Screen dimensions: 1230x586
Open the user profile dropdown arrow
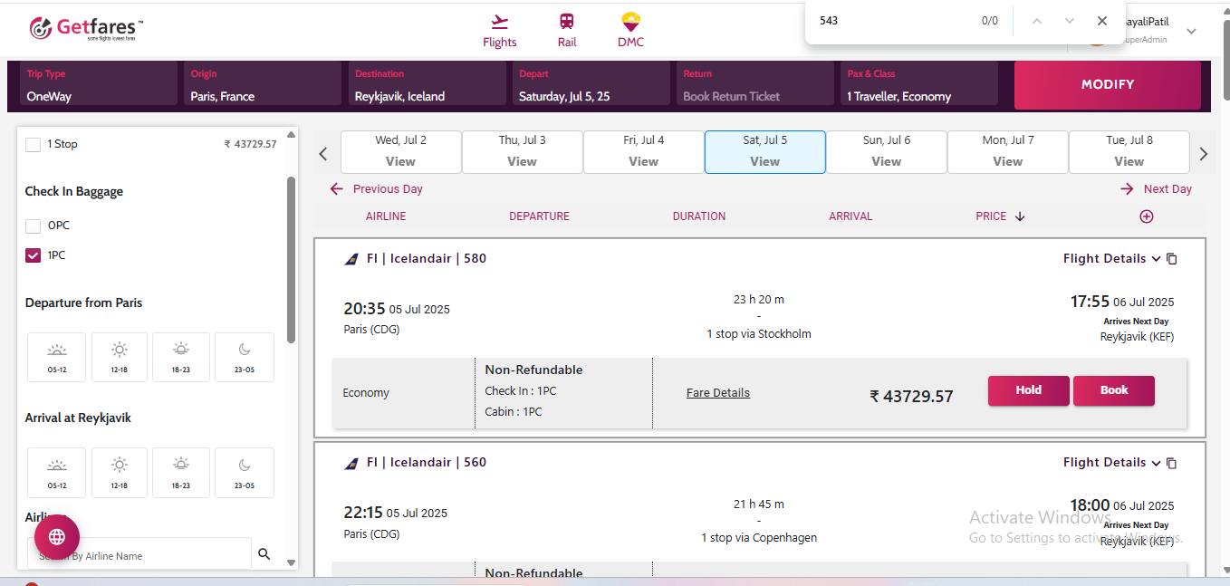point(1191,32)
